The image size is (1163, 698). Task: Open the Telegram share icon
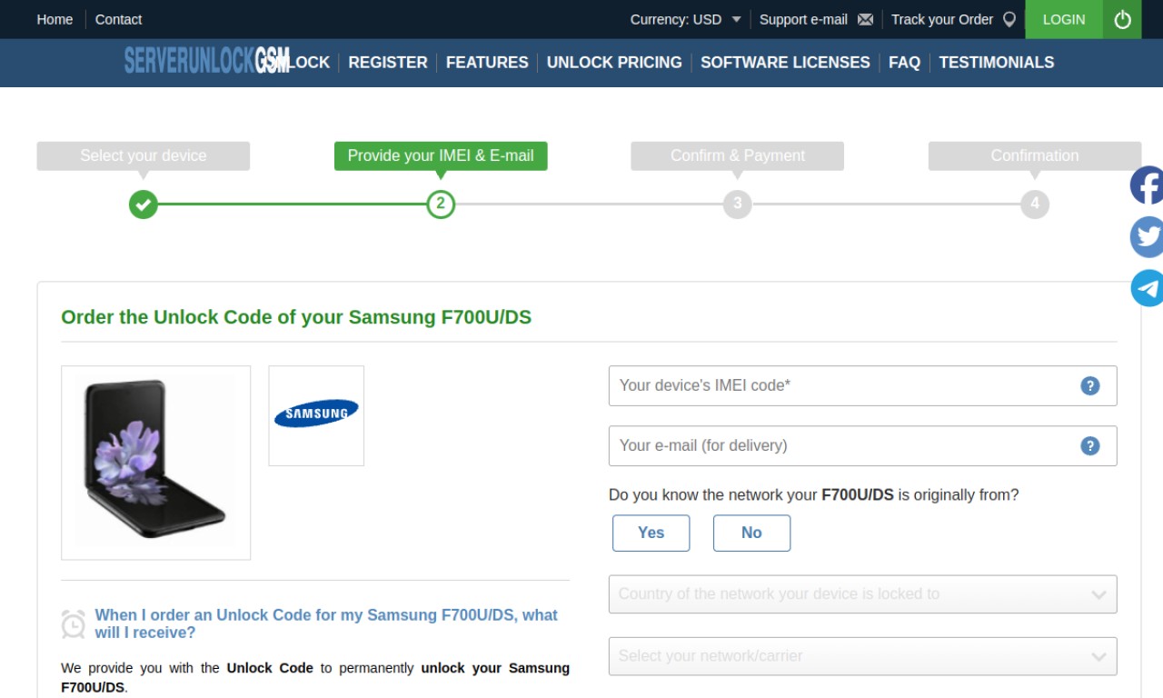1147,288
